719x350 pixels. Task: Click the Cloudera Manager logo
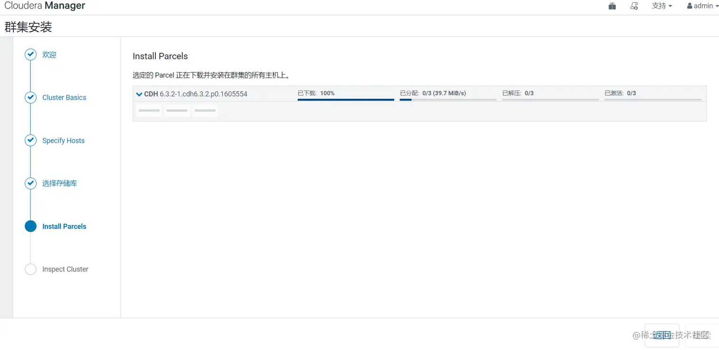pyautogui.click(x=45, y=6)
